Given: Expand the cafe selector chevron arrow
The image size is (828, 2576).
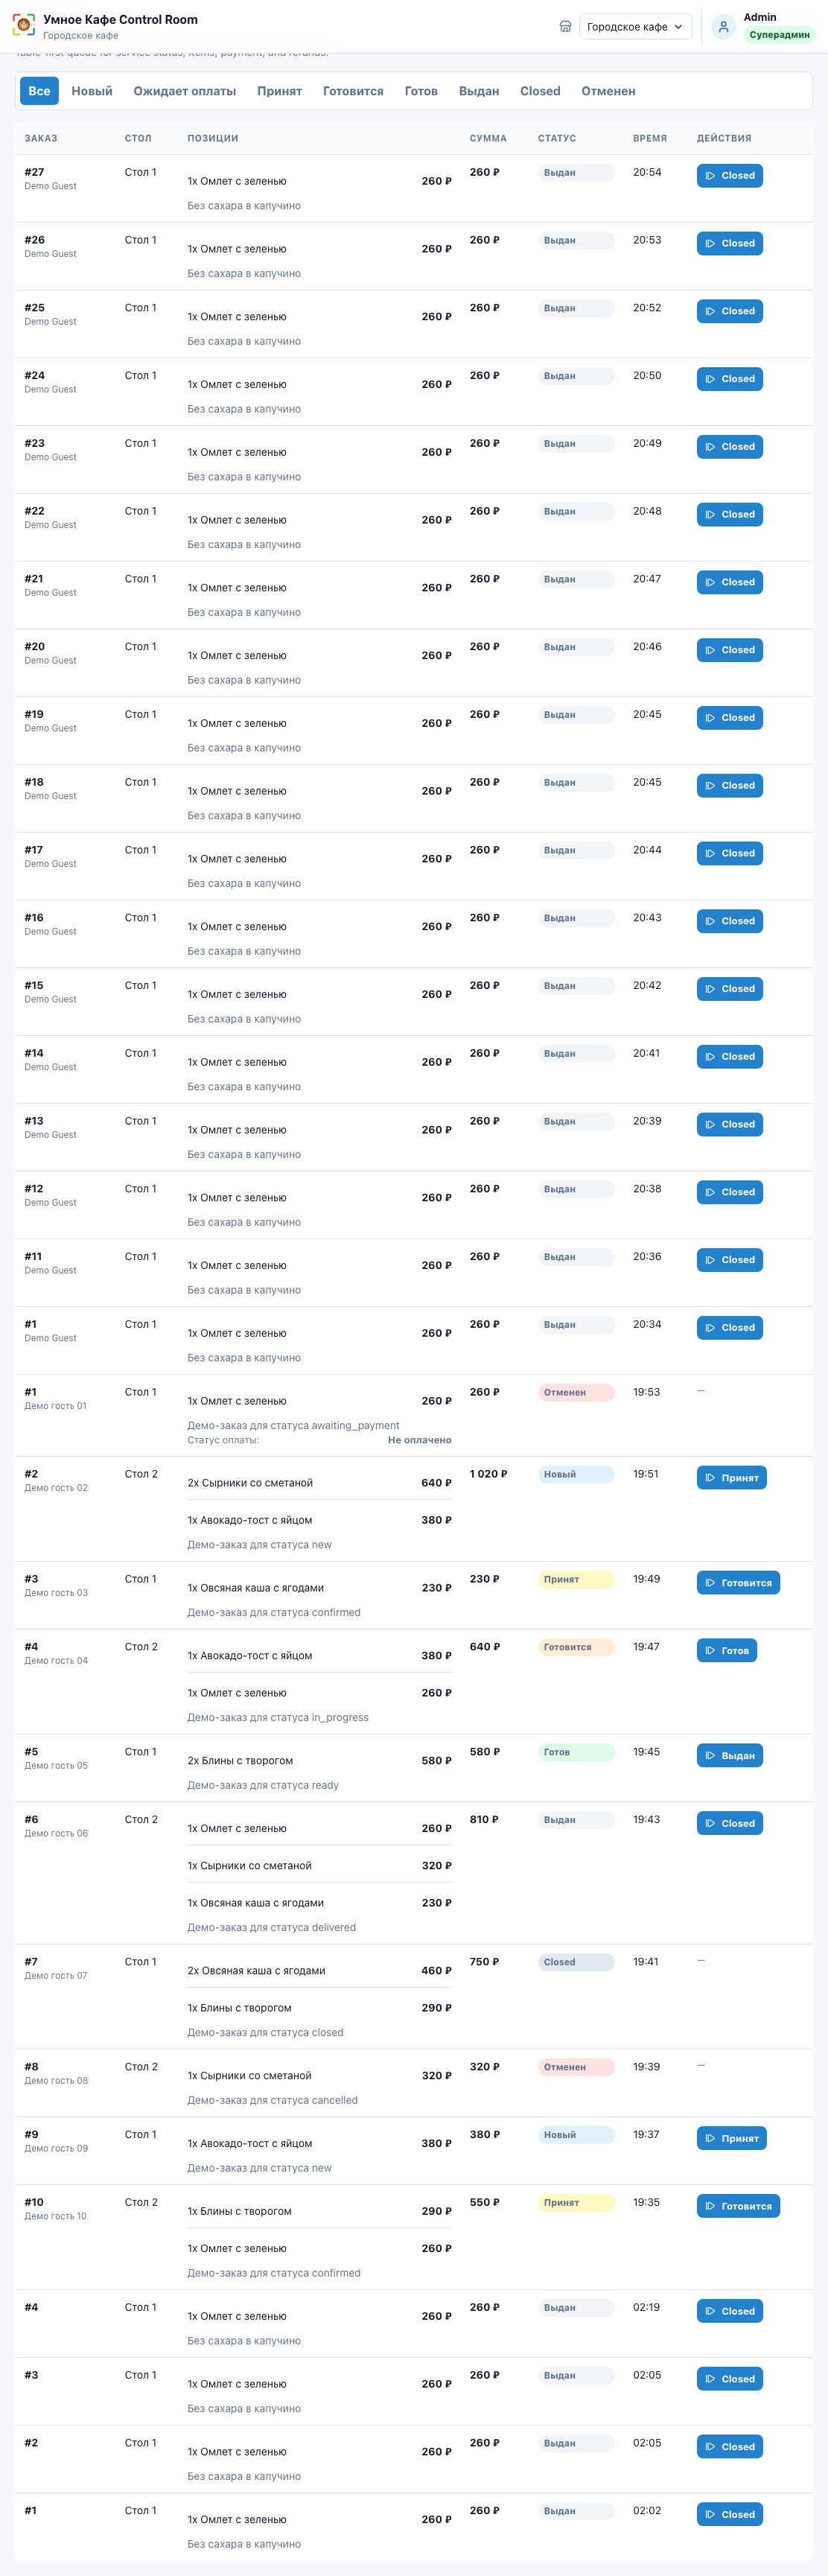Looking at the screenshot, I should pyautogui.click(x=678, y=27).
